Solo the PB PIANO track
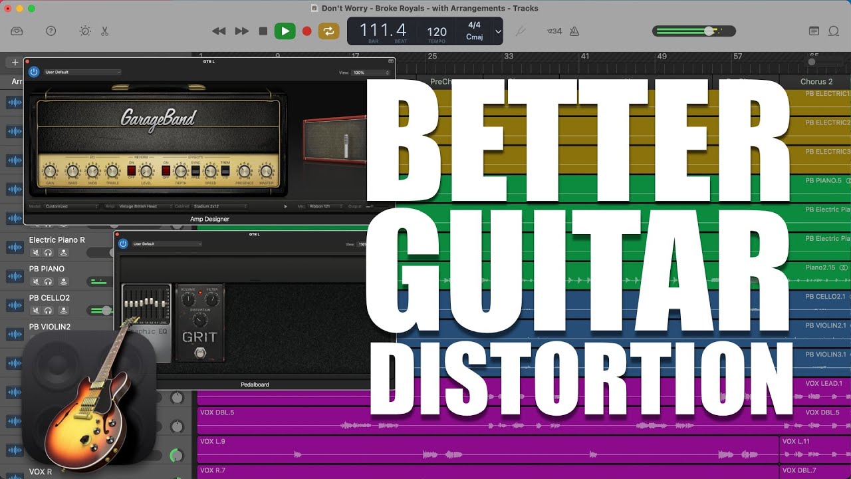Viewport: 851px width, 479px height. [49, 281]
